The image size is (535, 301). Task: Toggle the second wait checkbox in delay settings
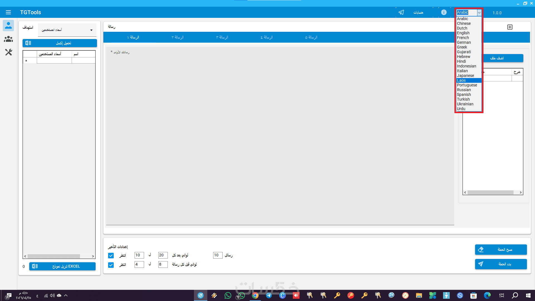(x=111, y=265)
